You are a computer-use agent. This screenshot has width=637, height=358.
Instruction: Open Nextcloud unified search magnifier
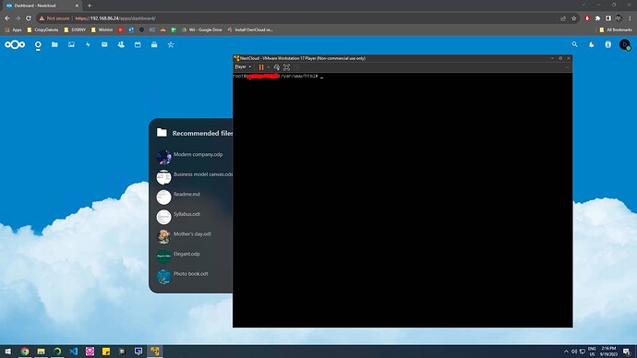pos(575,44)
